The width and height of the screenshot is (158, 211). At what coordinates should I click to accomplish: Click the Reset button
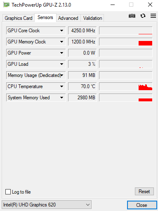144,192
